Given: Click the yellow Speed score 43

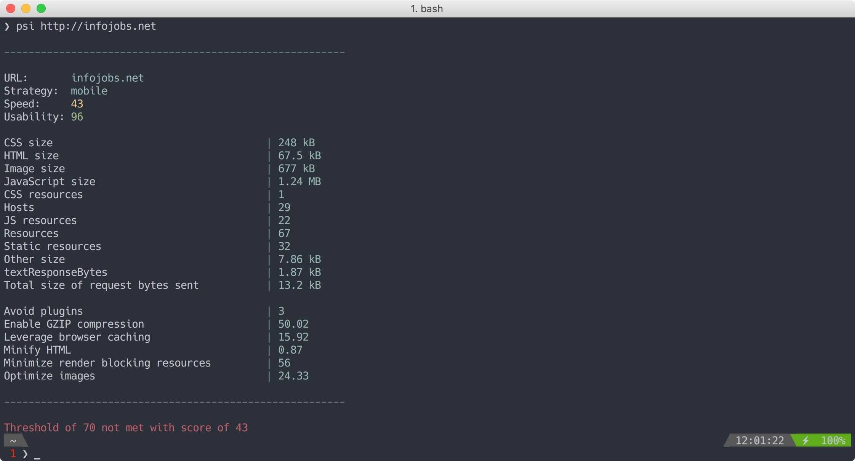Looking at the screenshot, I should 77,104.
